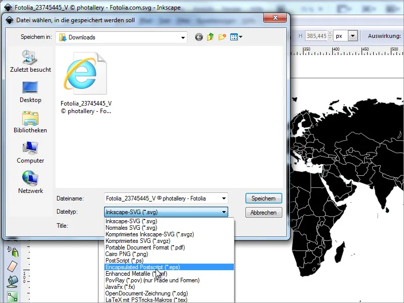Viewport: 404px width, 303px height.
Task: Choose JavaFx (*.fx) file type
Action: coord(169,287)
